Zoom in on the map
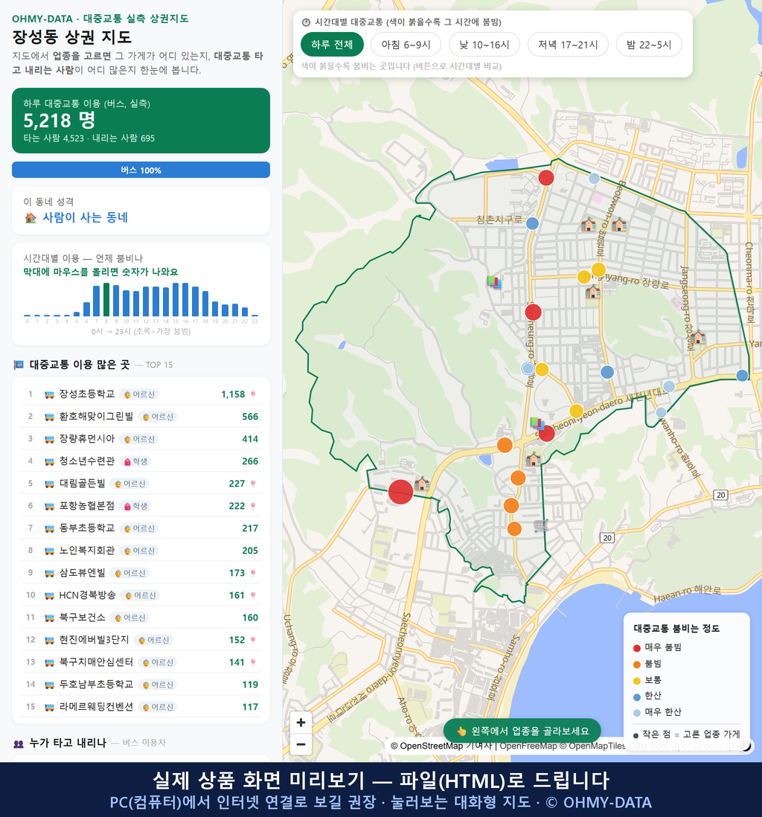762x817 pixels. tap(301, 723)
